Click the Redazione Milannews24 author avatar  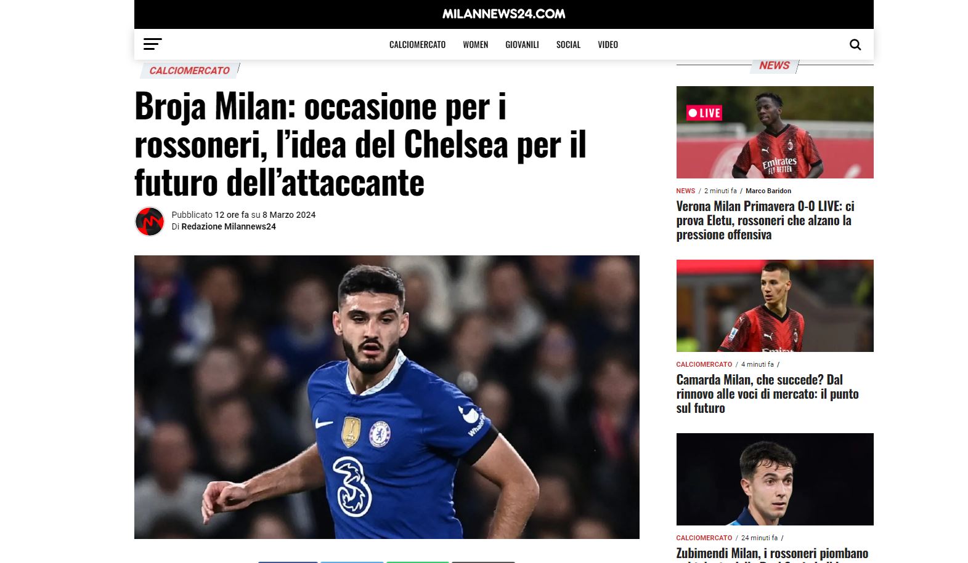(x=150, y=222)
